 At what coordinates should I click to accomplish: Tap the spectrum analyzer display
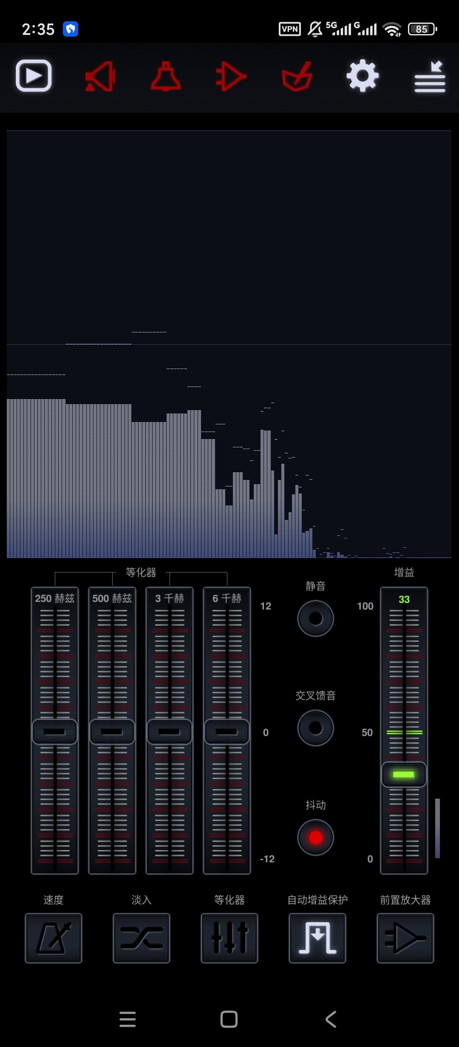coord(229,344)
